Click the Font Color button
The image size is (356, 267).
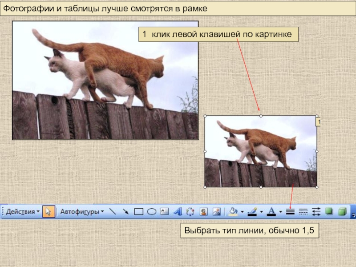click(x=271, y=211)
